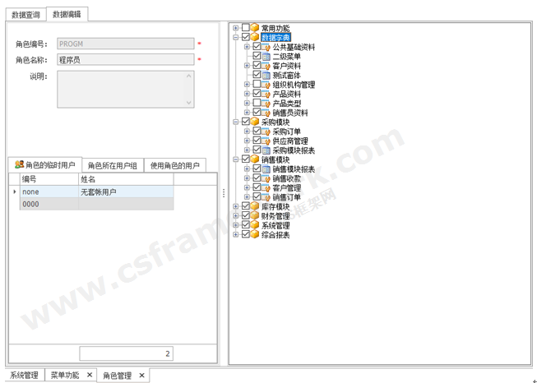Screen dimensions: 537x383
Task: Check the 产品类型 checkbox
Action: (257, 103)
